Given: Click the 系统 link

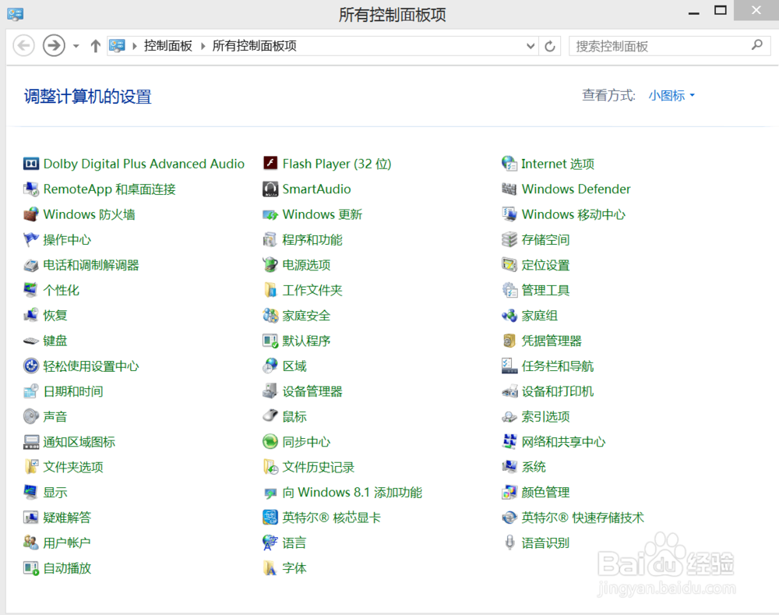Looking at the screenshot, I should click(534, 467).
